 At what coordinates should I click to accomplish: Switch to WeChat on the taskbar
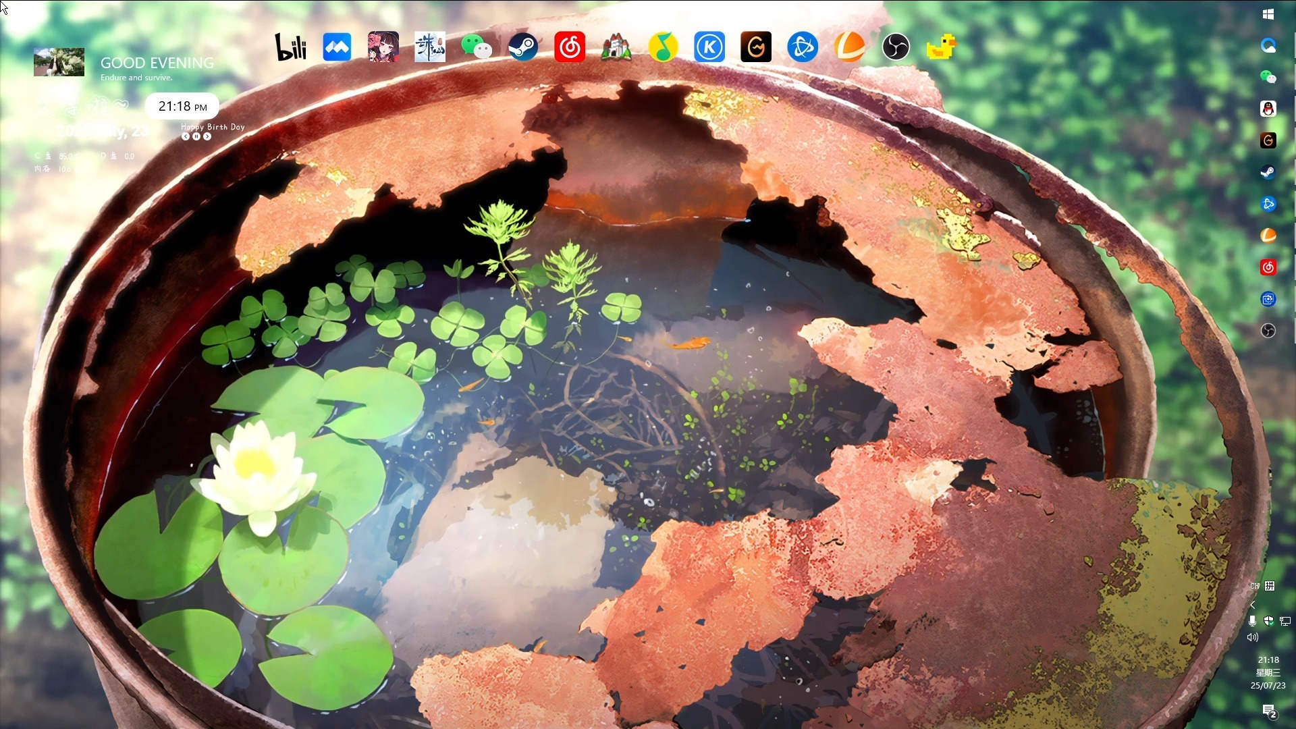[1268, 77]
